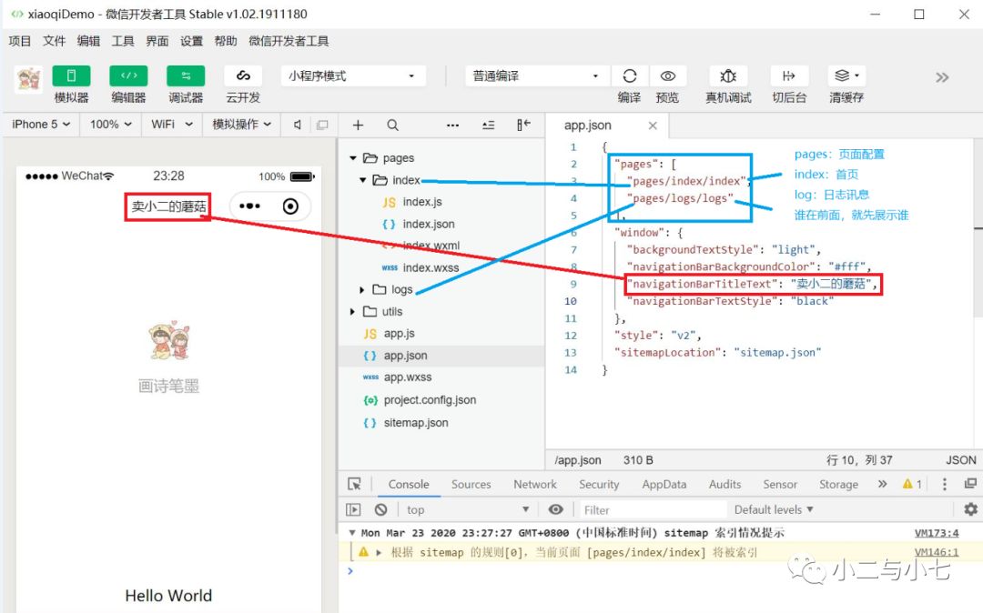This screenshot has width=983, height=613.
Task: Mute the simulator sound icon
Action: click(297, 125)
